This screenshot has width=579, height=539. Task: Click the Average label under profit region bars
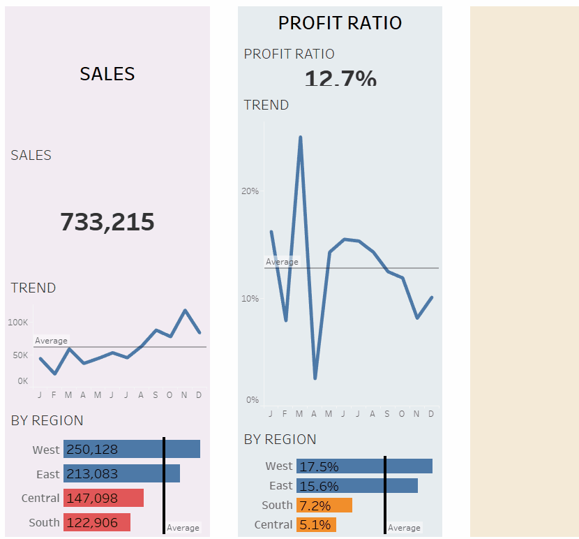[404, 528]
